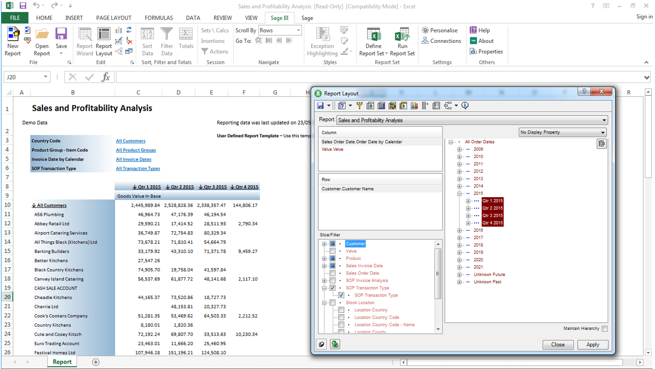Toggle the Customer checkbox in Slice/Filter
Viewport: 655px width, 369px height.
tap(332, 244)
